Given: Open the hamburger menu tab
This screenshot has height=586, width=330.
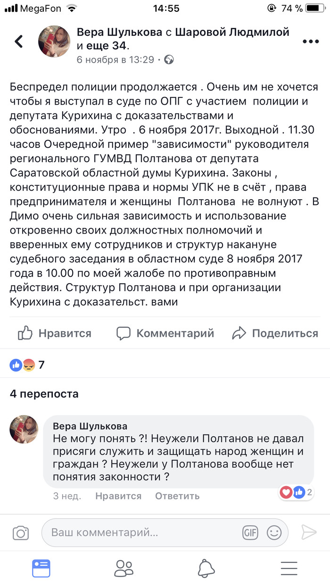Looking at the screenshot, I should [289, 569].
